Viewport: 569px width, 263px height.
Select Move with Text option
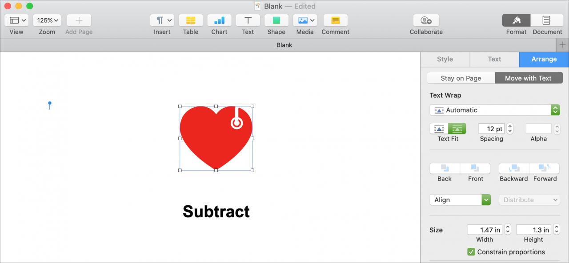[x=529, y=78]
